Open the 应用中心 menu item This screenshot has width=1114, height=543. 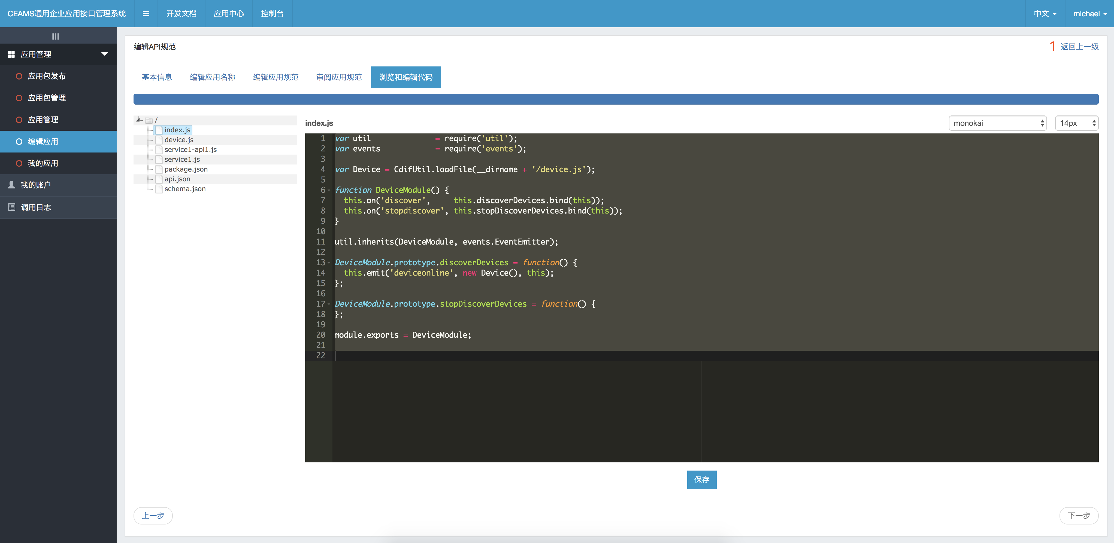(229, 13)
